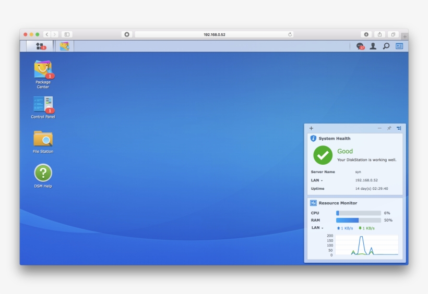Open notifications chat bubble icon
This screenshot has height=294, width=428.
pyautogui.click(x=360, y=46)
